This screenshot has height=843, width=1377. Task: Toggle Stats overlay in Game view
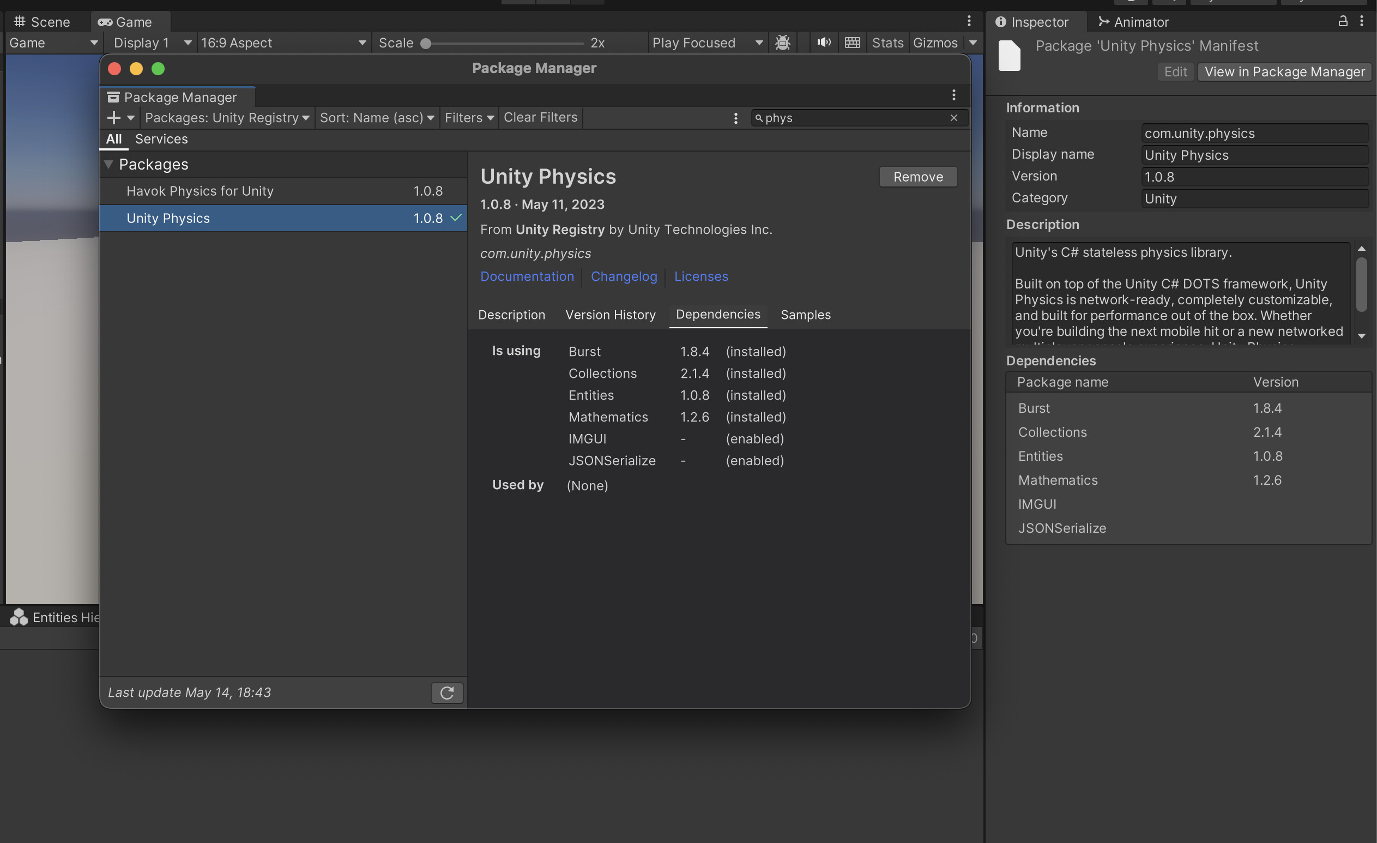click(x=887, y=43)
